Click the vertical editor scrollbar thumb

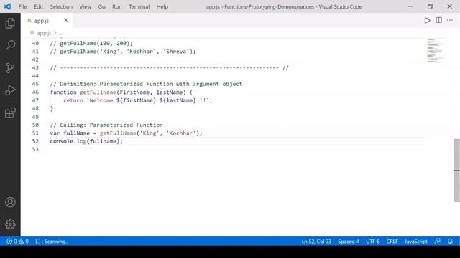(457, 171)
